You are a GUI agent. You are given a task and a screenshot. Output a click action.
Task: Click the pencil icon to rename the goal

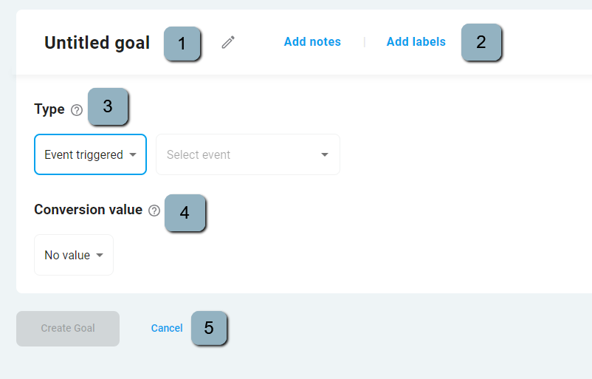tap(228, 43)
